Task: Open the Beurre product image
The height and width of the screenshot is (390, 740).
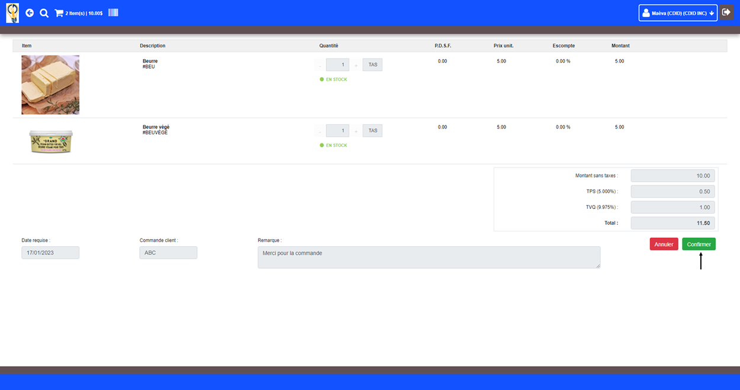Action: pos(50,85)
